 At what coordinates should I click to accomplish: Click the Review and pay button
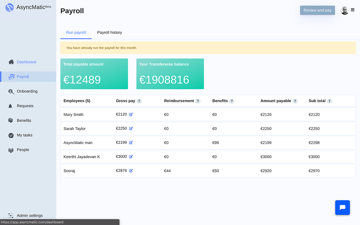click(317, 10)
